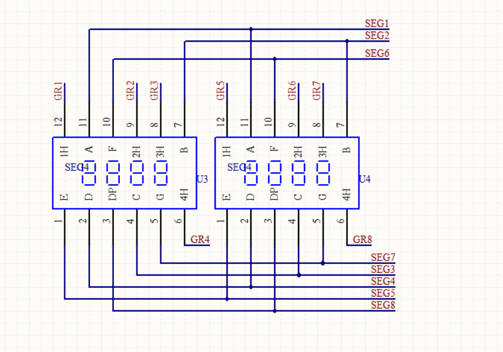Select the SEG8 net label
The width and height of the screenshot is (503, 352).
(383, 305)
